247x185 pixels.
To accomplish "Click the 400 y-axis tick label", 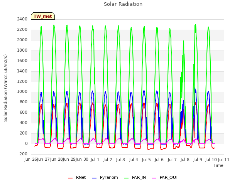I will click(24, 123).
